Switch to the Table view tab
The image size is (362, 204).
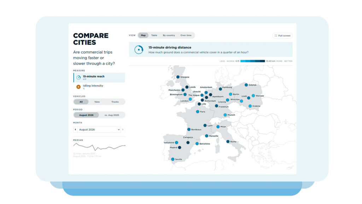tap(154, 35)
